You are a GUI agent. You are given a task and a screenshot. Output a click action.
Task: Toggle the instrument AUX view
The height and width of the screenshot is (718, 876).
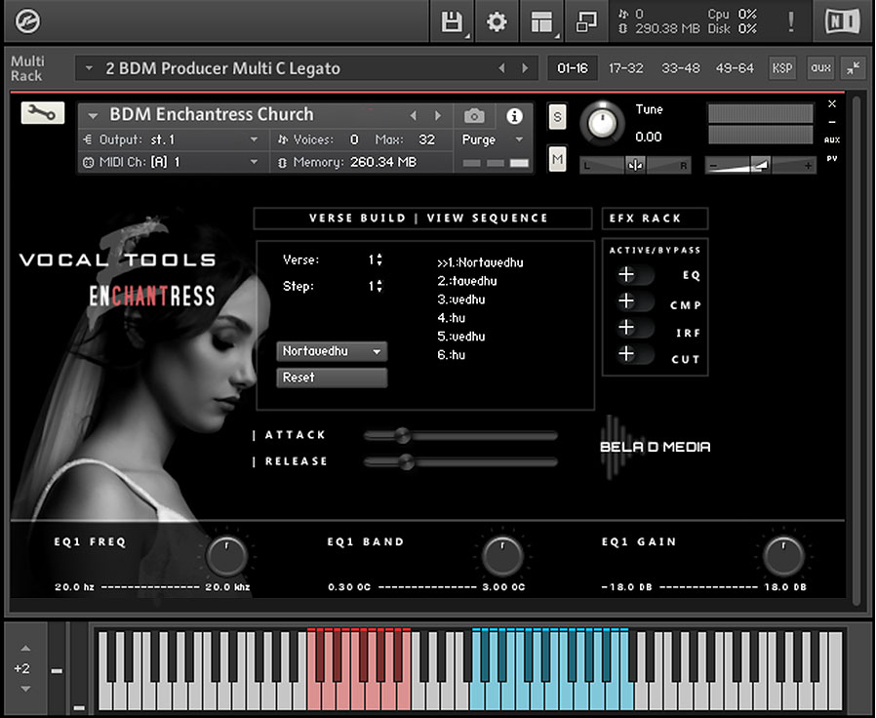coord(832,140)
